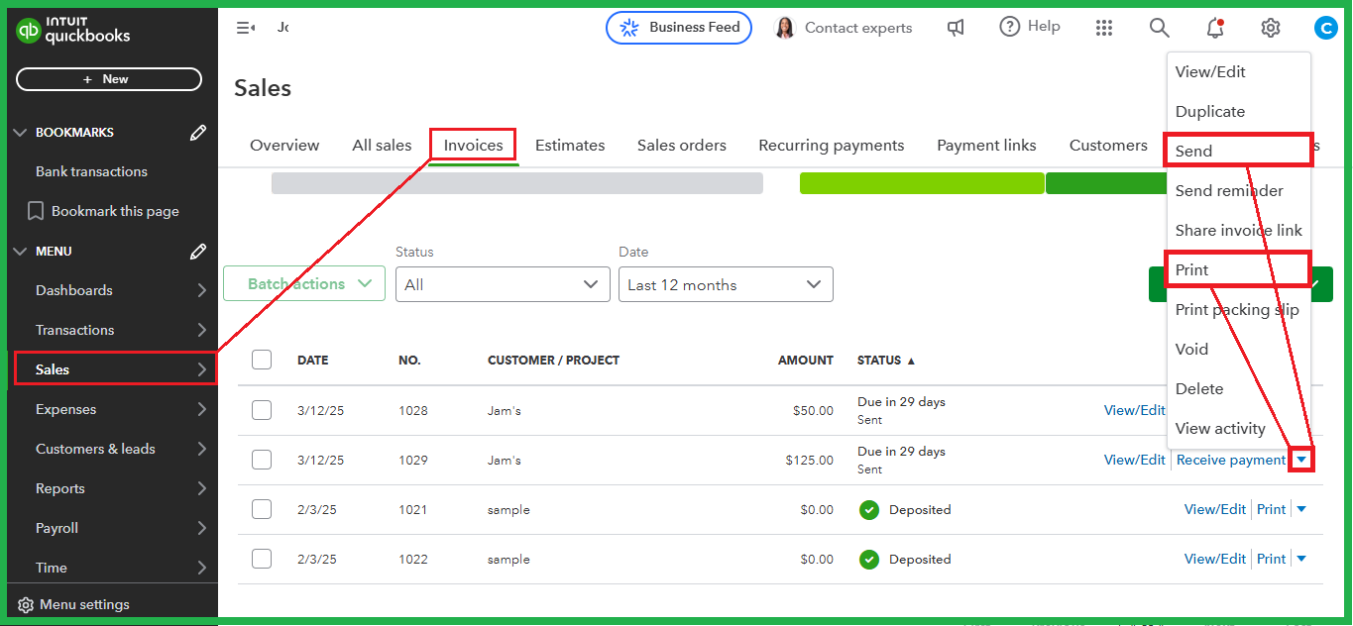Expand the Dashboards menu chevron
The image size is (1353, 626).
click(201, 290)
